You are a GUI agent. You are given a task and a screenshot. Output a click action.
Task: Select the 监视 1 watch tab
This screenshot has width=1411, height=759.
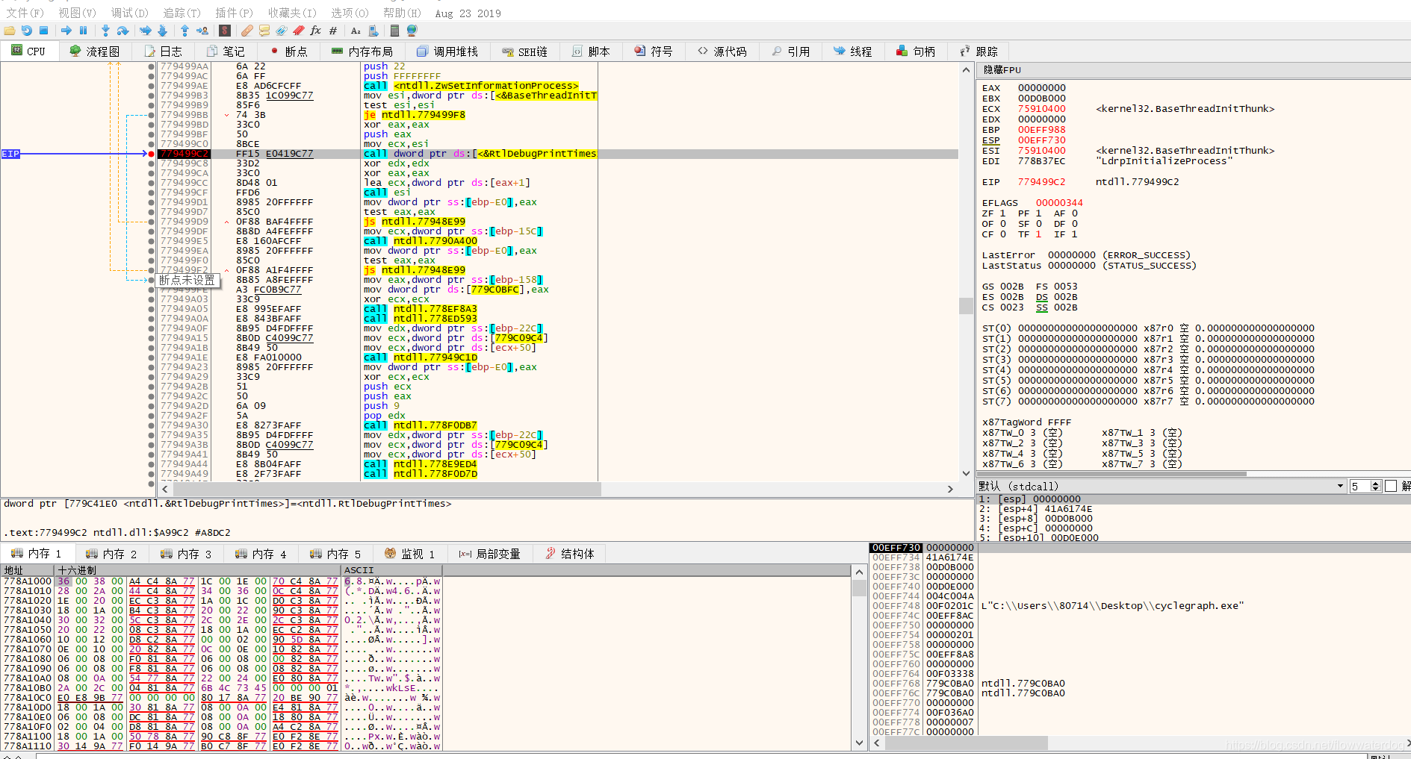click(x=409, y=553)
